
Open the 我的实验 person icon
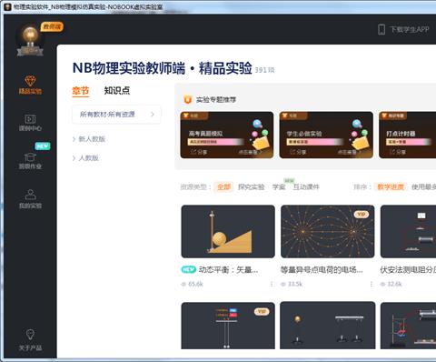pos(30,195)
